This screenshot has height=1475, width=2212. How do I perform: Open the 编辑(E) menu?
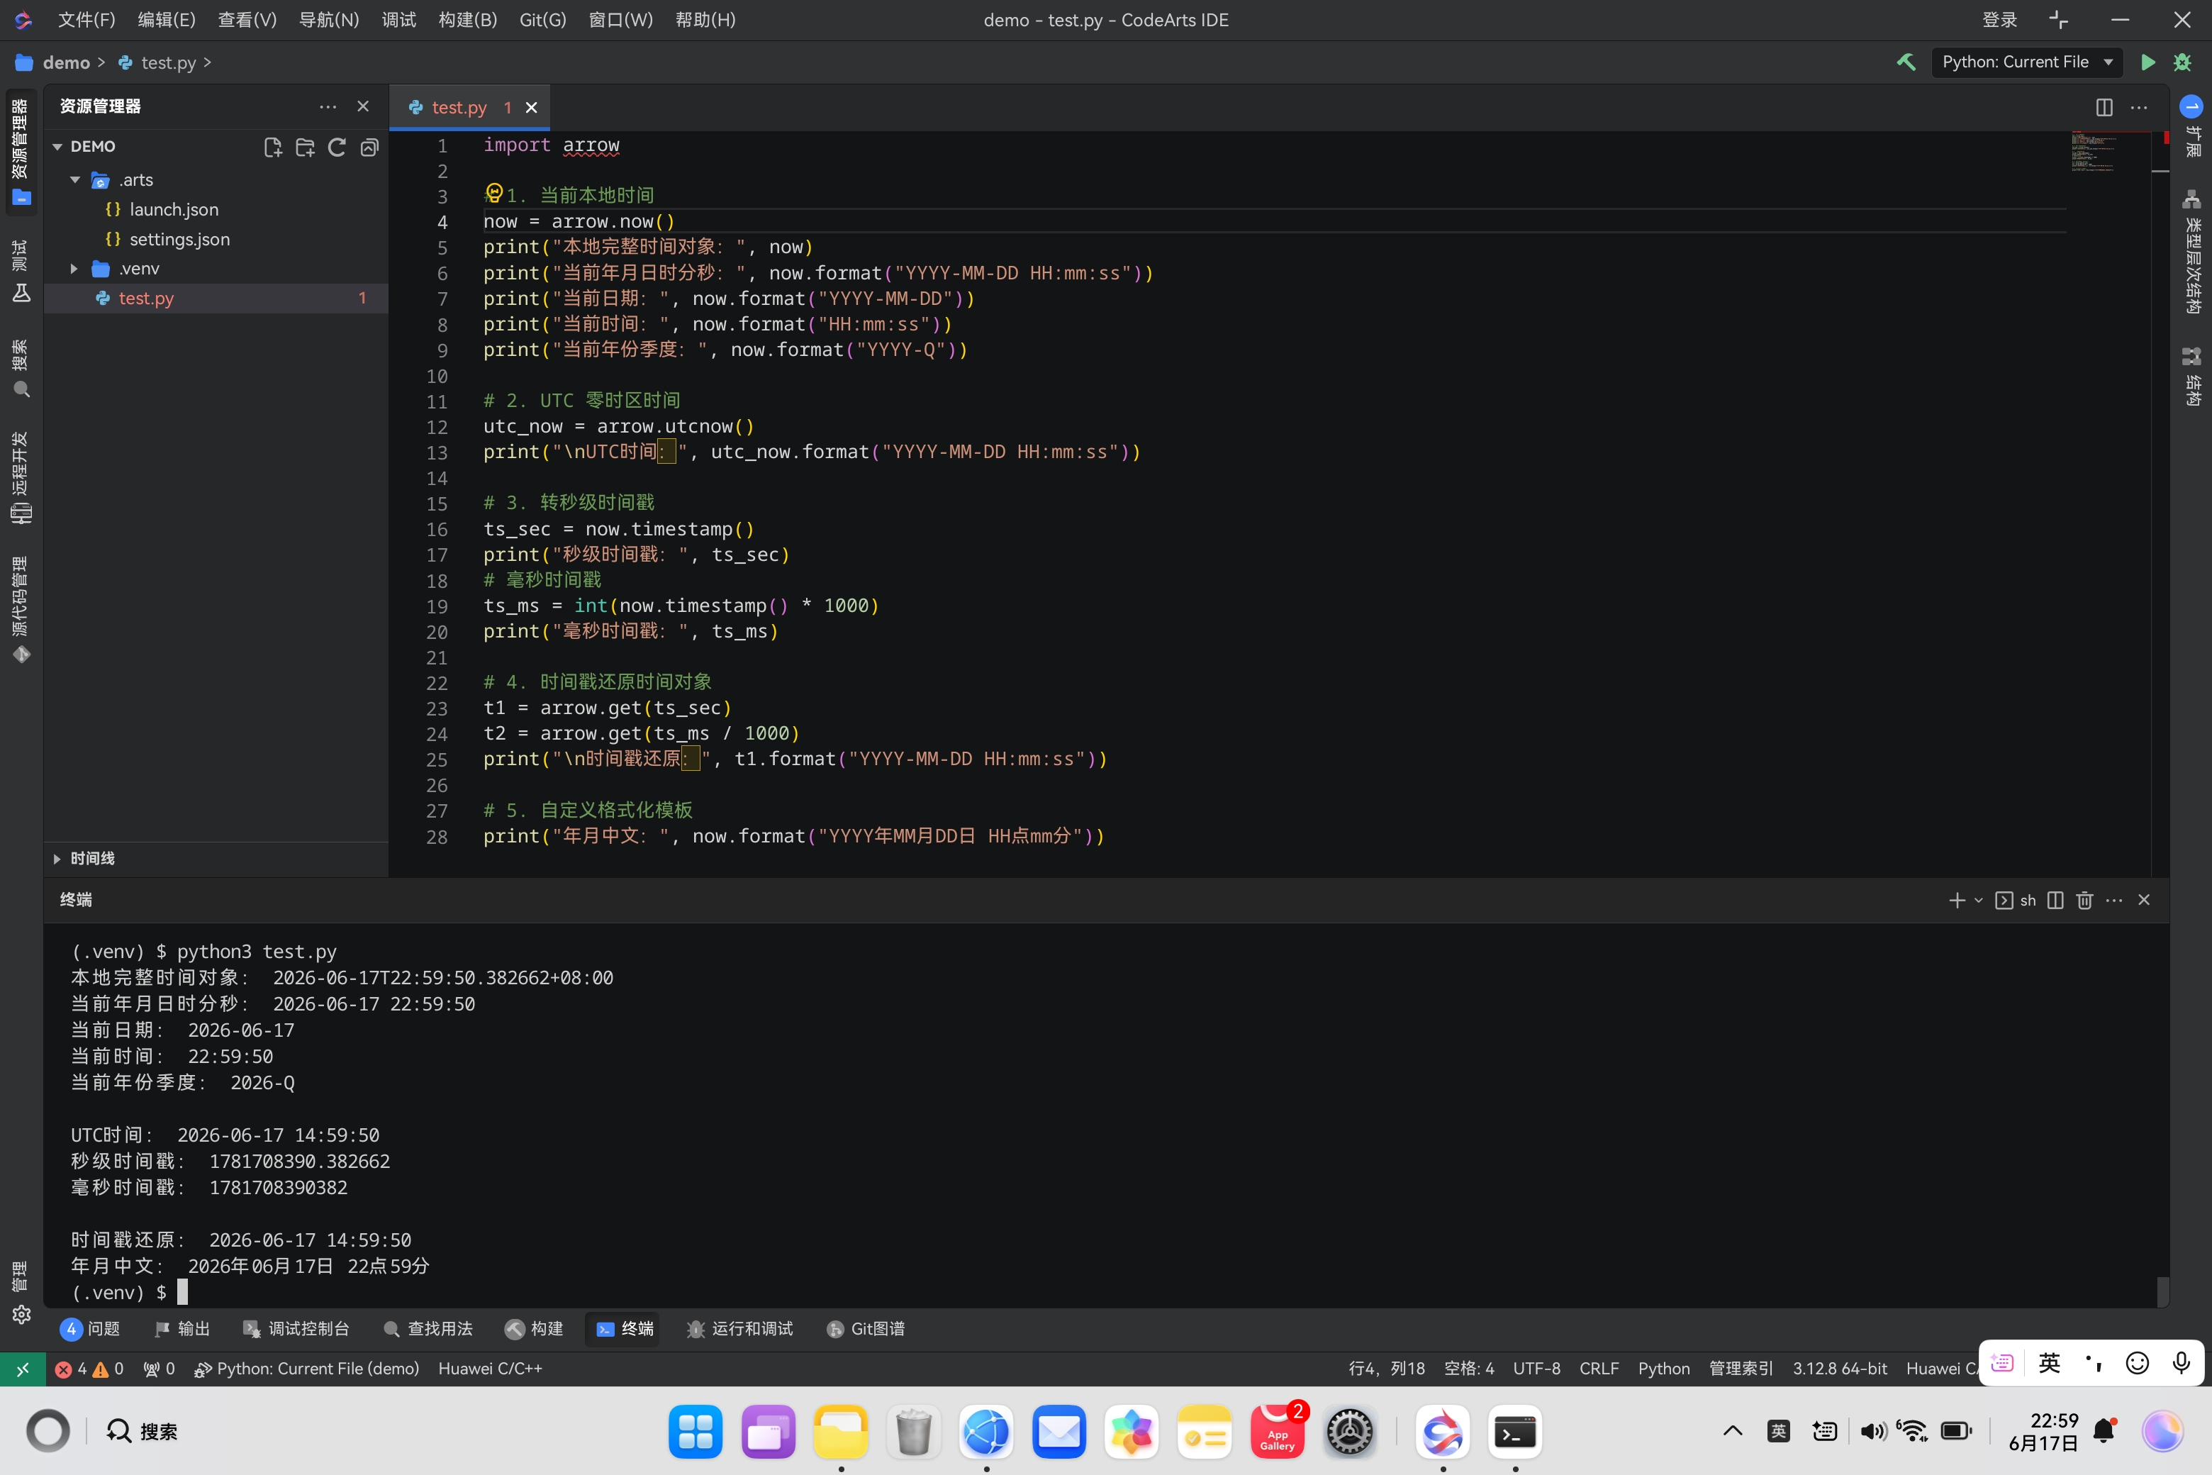167,20
